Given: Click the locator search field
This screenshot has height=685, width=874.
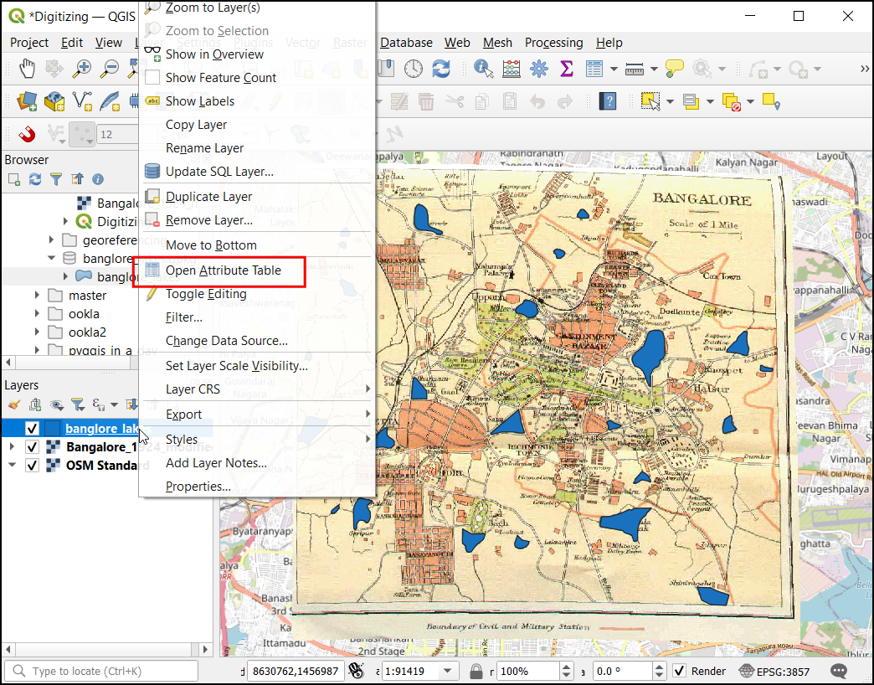Looking at the screenshot, I should pos(101,671).
